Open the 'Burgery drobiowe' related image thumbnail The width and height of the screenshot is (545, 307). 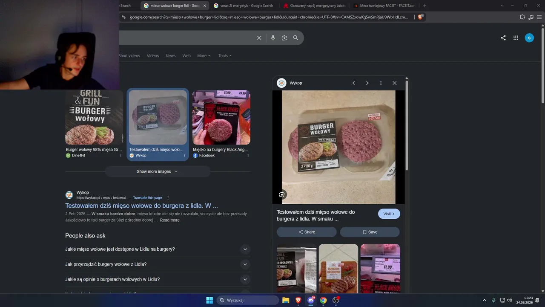[338, 269]
